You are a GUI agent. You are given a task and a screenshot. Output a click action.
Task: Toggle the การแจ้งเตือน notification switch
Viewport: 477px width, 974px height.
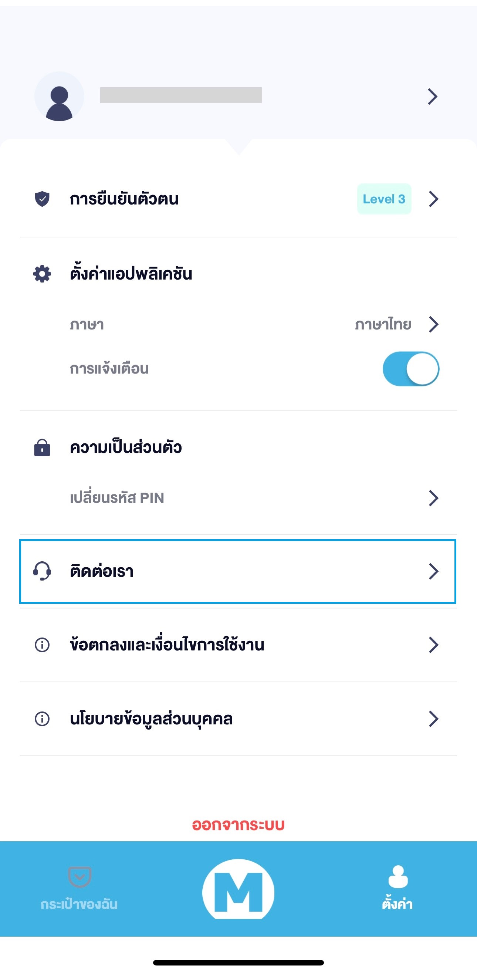tap(411, 369)
